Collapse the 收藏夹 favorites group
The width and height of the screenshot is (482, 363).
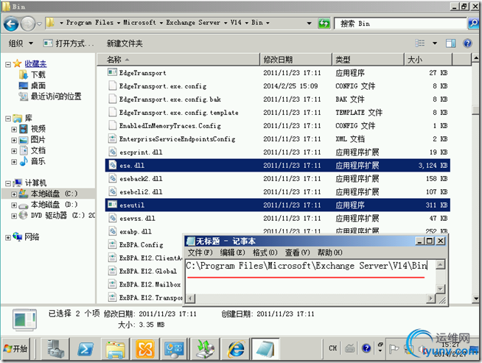(8, 64)
